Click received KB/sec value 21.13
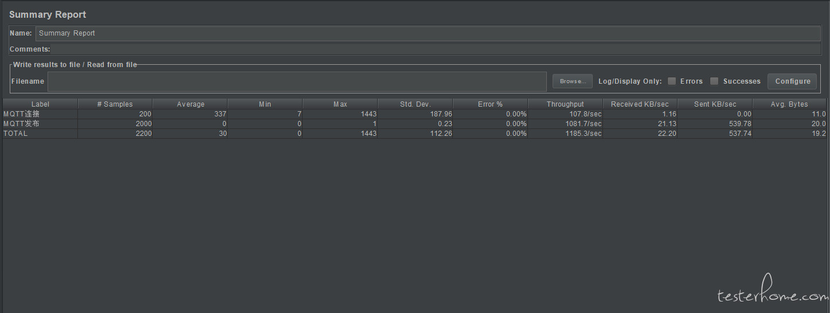 coord(666,124)
